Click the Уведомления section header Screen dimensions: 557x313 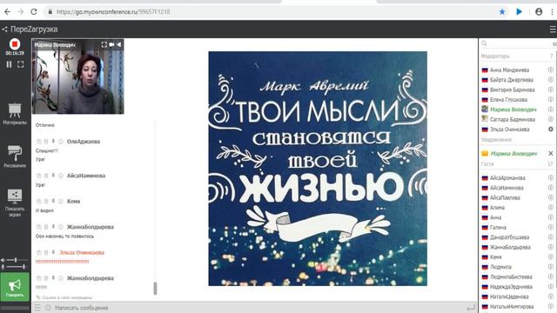(496, 139)
